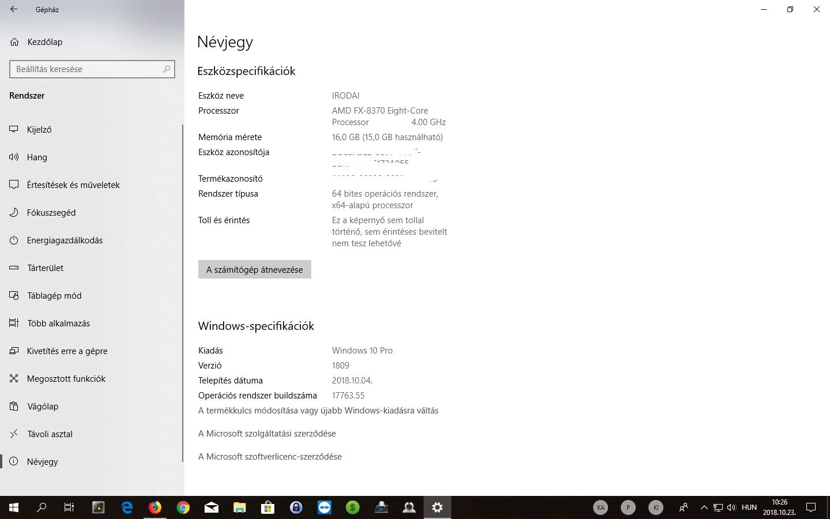Select the edition text Windows 10 Pro
The image size is (830, 519).
click(x=362, y=351)
